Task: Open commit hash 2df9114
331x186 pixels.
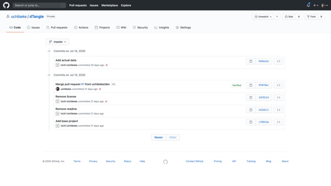Action: coord(264,98)
